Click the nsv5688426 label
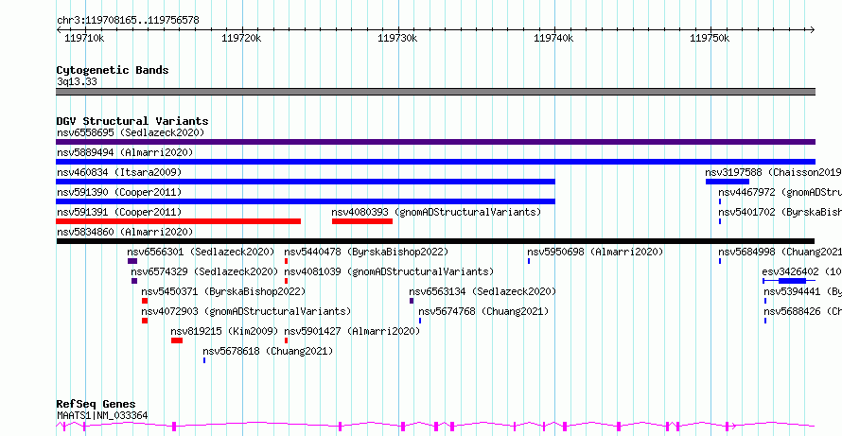The image size is (842, 436). [803, 311]
